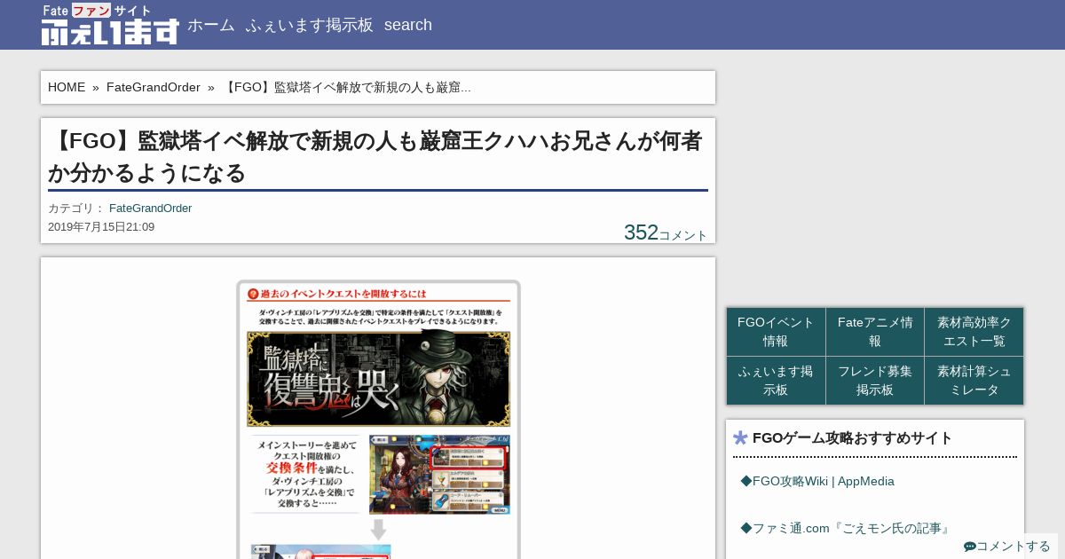Open the FGOイベント情報 tile
Screen dimensions: 1065x559
tap(776, 332)
